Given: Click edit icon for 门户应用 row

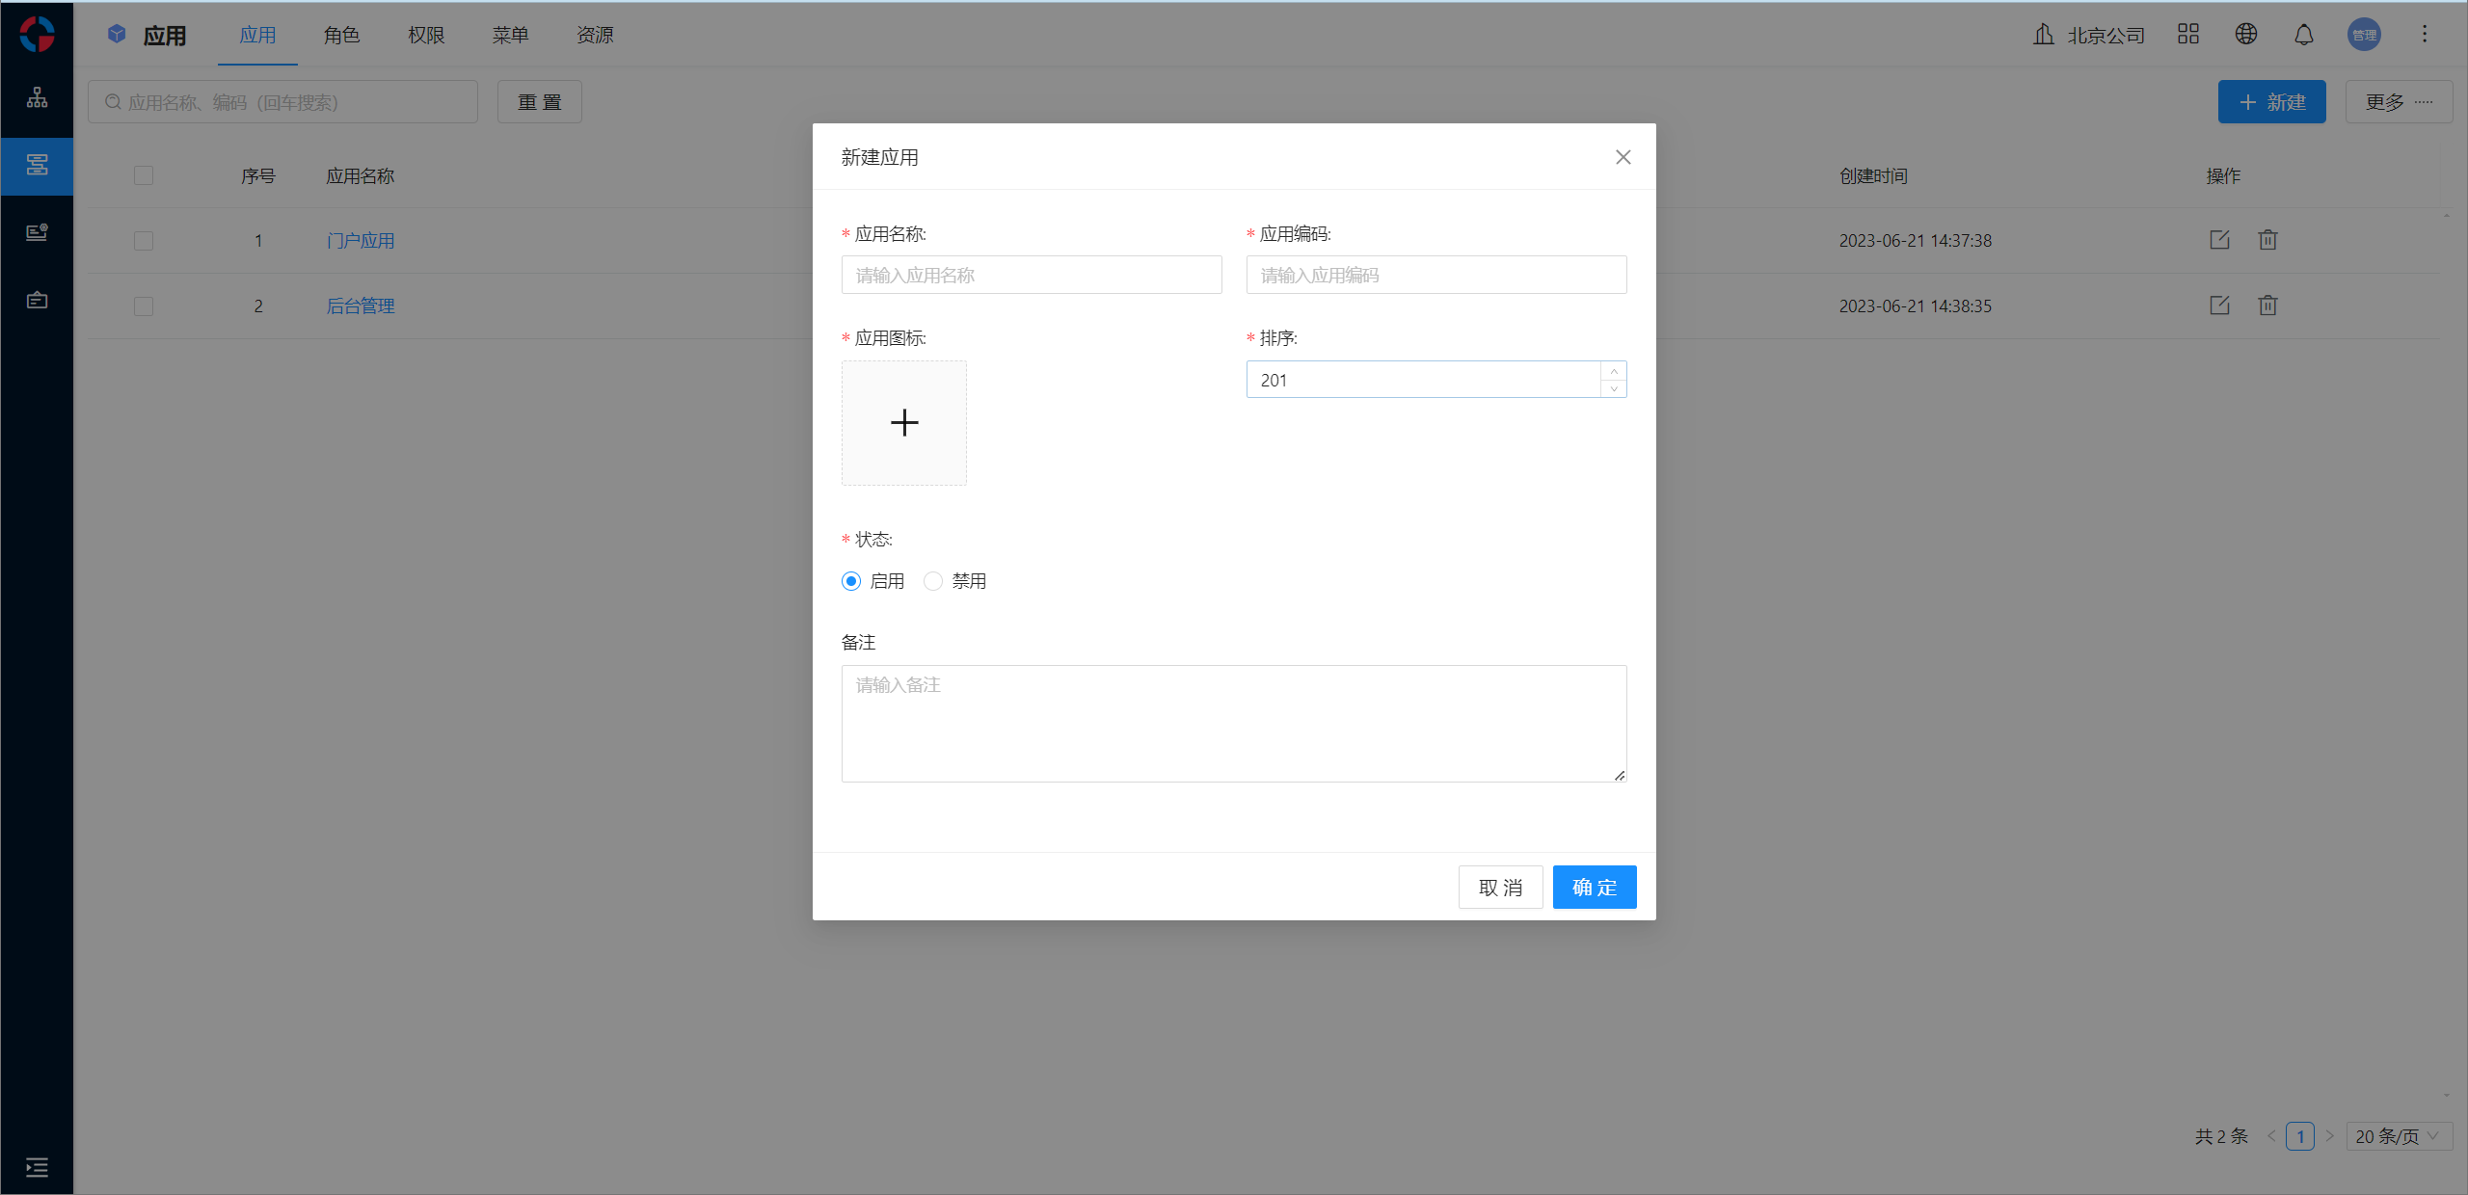Looking at the screenshot, I should coord(2219,240).
